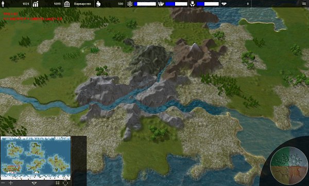Zoom in minimap with plus button

pyautogui.click(x=11, y=183)
